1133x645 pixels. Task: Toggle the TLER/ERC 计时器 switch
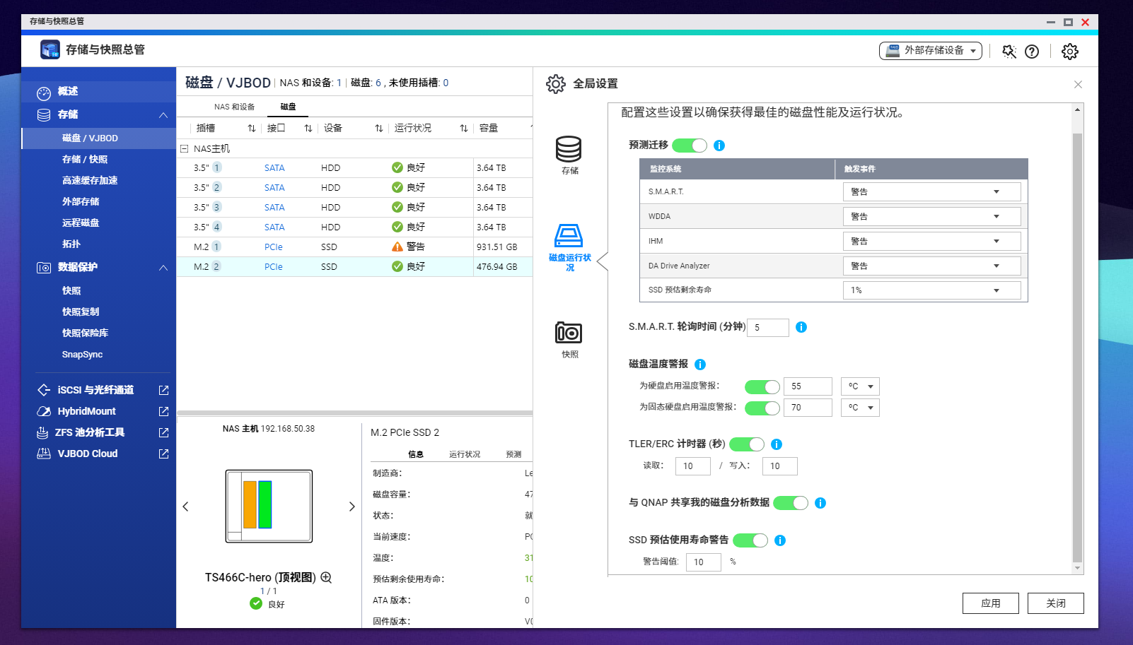click(747, 444)
